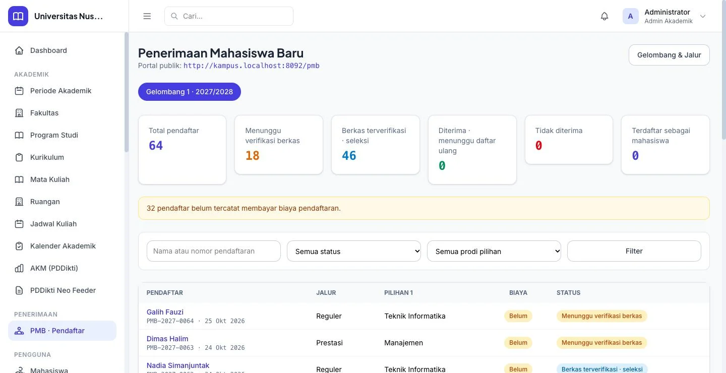The height and width of the screenshot is (373, 726).
Task: Click the Mata Kuliah book icon
Action: point(19,179)
